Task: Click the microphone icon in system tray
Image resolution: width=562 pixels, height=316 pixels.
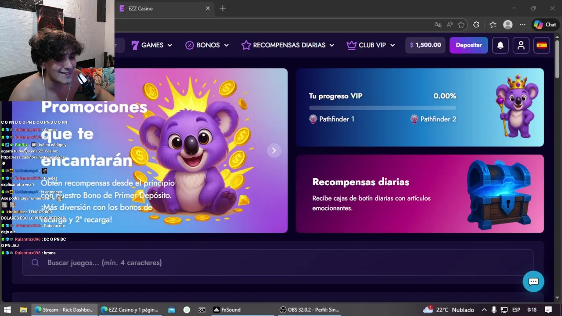Action: point(494,309)
